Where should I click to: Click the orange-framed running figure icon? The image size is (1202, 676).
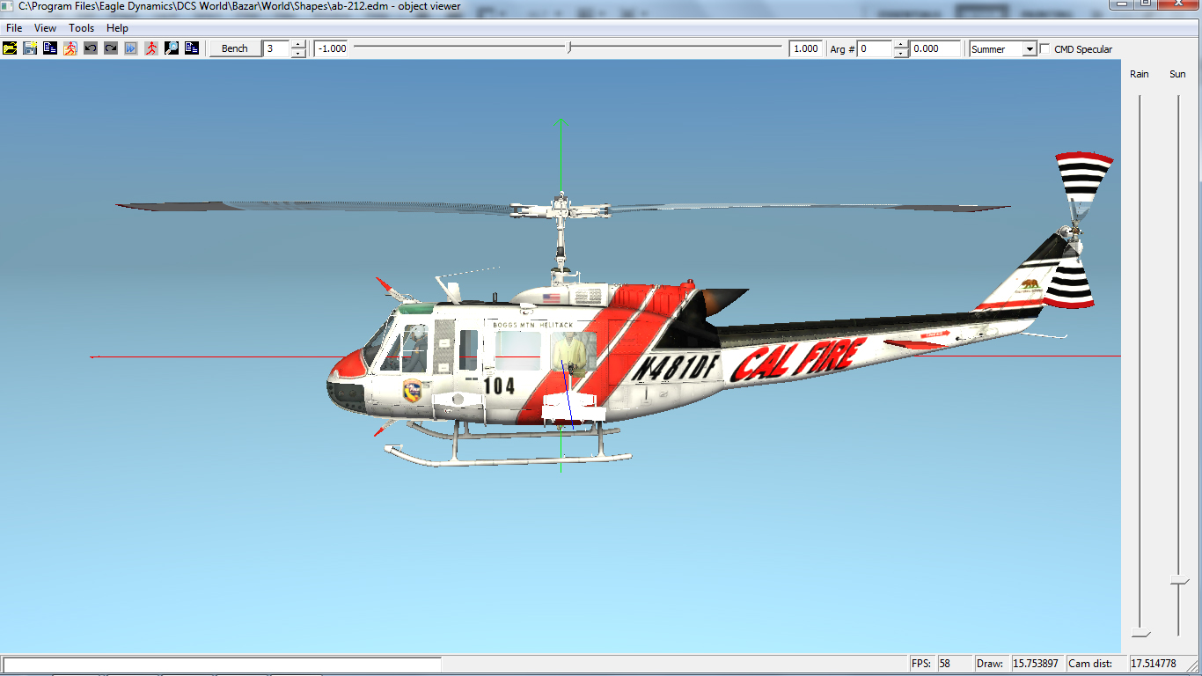70,48
